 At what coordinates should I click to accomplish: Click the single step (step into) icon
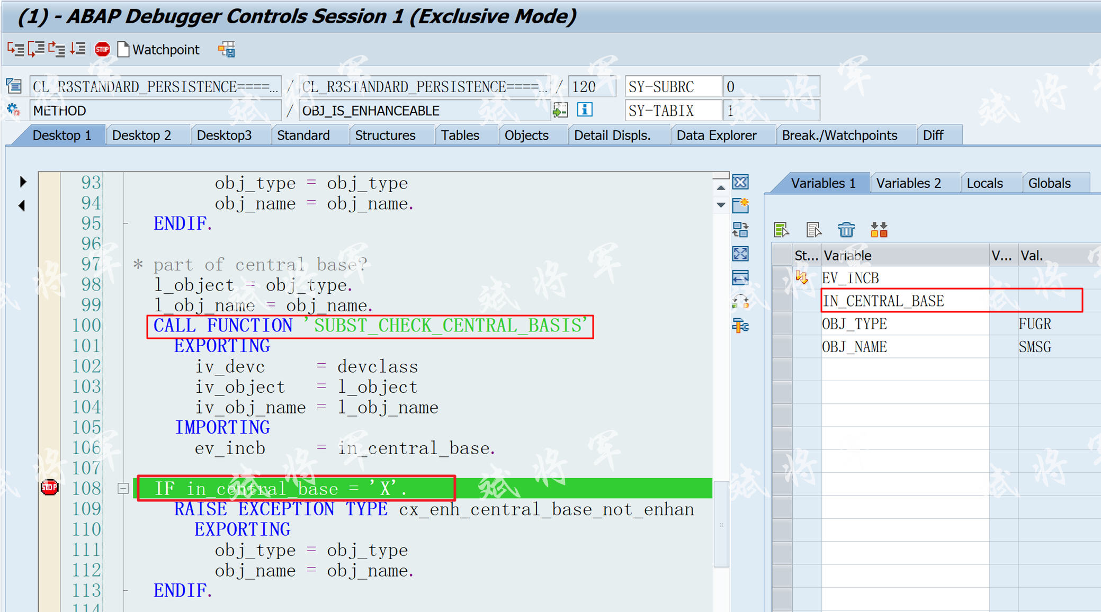pos(15,50)
